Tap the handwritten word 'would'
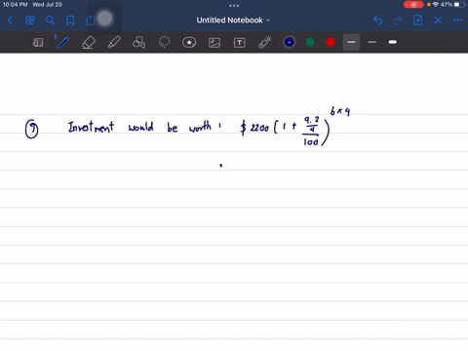 pyautogui.click(x=140, y=127)
